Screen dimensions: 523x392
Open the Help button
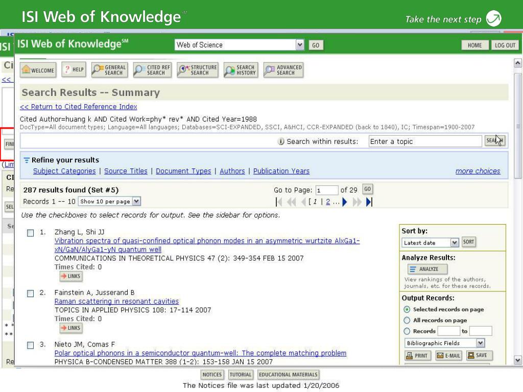(x=74, y=69)
